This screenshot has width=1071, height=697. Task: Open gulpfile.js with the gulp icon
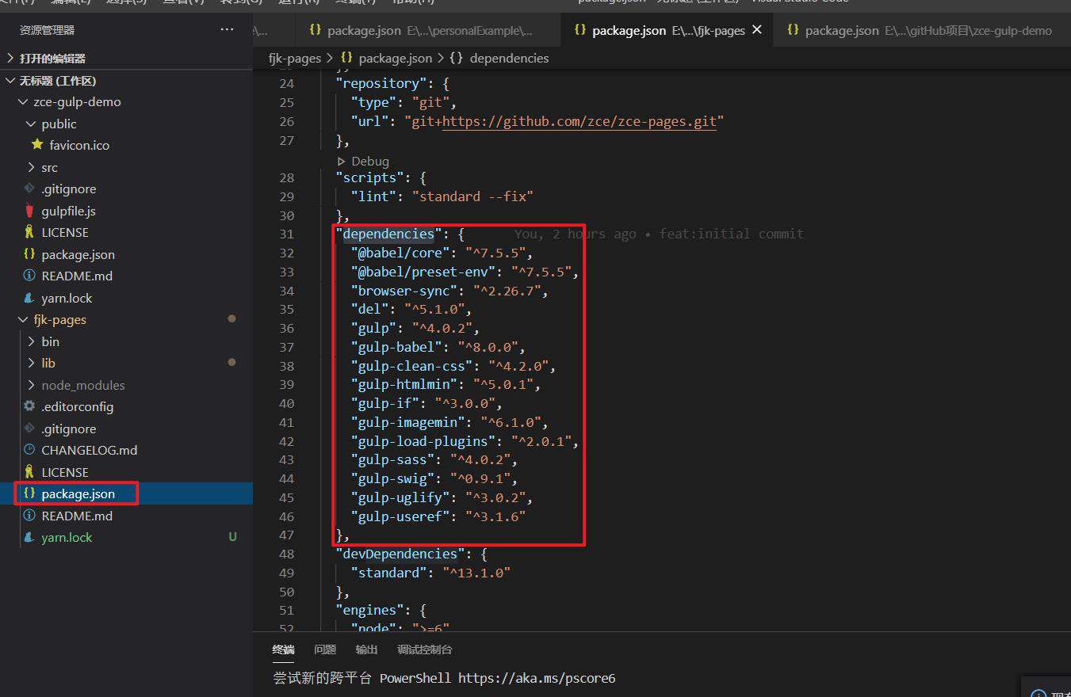[x=68, y=211]
